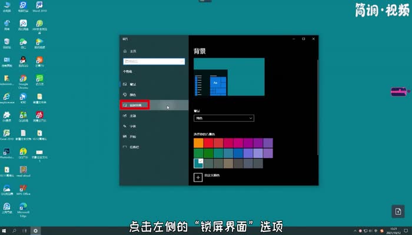The image size is (412, 235).
Task: Open the 开始 start menu settings
Action: 132,136
